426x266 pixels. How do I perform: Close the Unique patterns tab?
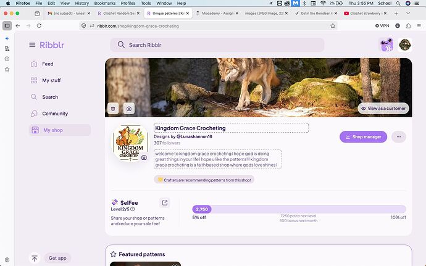[188, 14]
